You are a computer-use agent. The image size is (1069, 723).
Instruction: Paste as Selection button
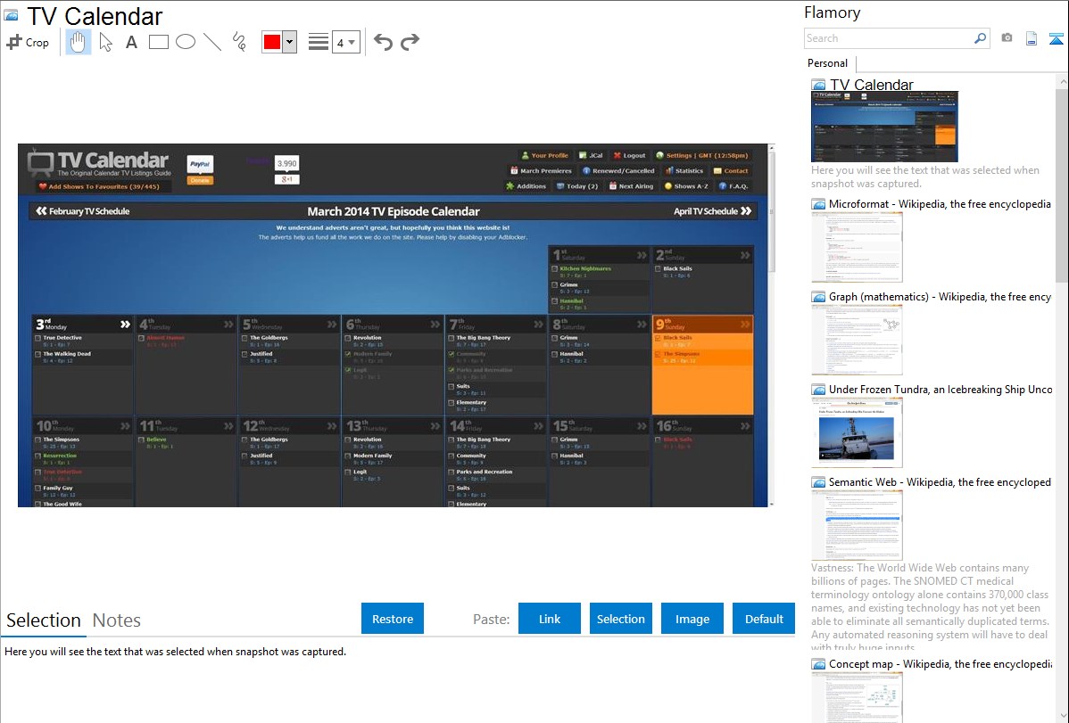pyautogui.click(x=620, y=619)
